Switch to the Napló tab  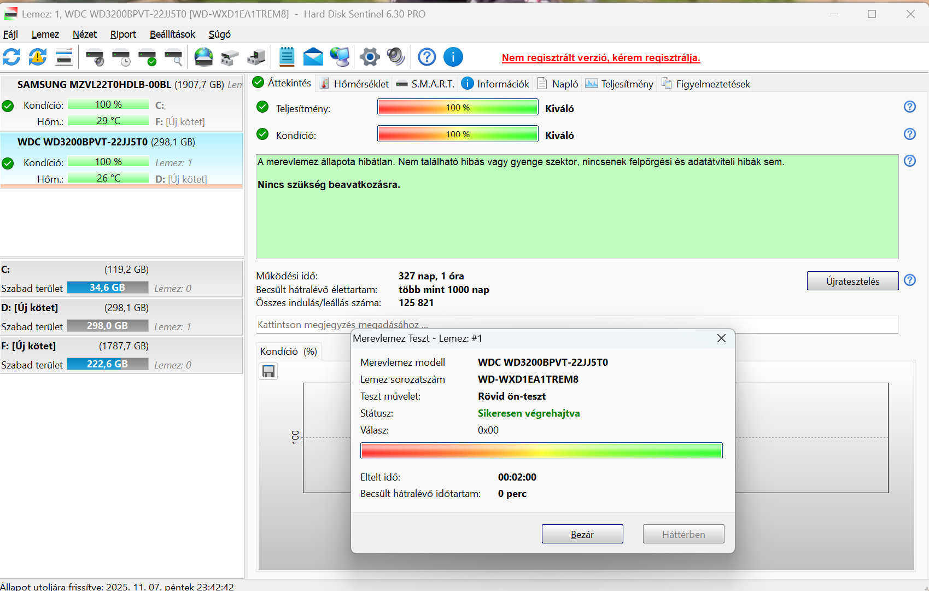tap(558, 84)
